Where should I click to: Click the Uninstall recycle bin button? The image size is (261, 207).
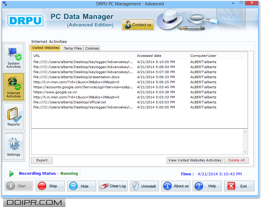point(144,186)
